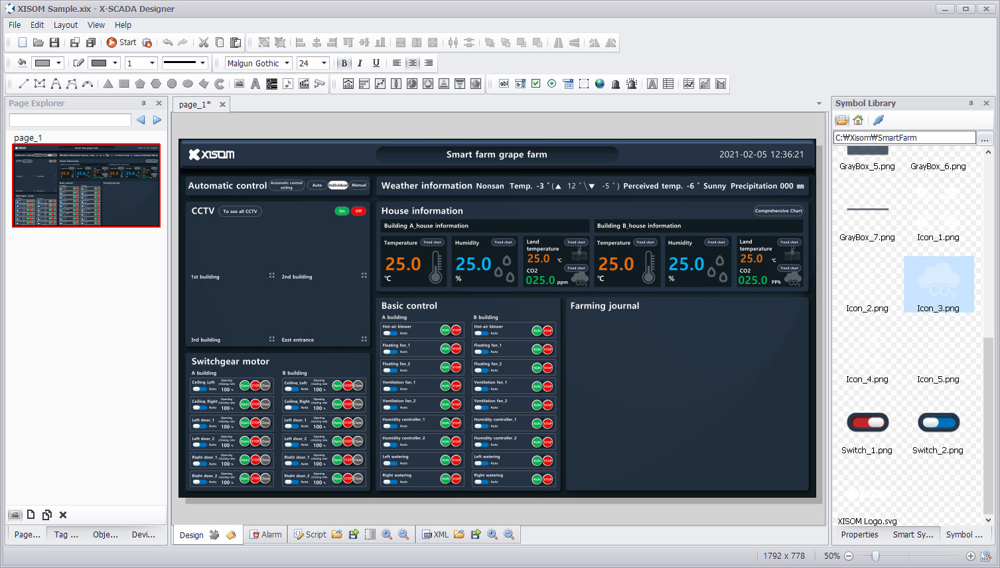The height and width of the screenshot is (568, 1000).
Task: Switch to the XML tab
Action: 435,534
